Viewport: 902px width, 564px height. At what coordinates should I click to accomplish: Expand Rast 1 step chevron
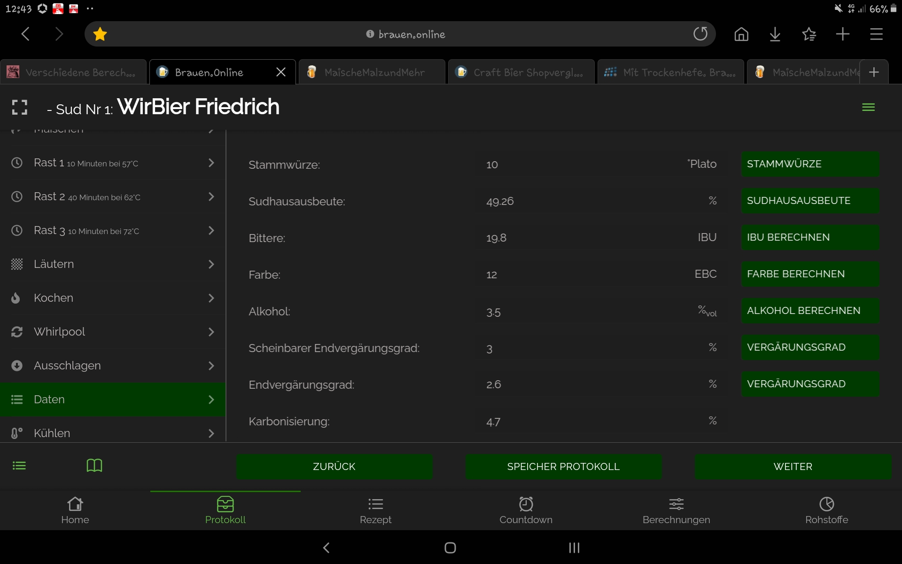point(211,163)
